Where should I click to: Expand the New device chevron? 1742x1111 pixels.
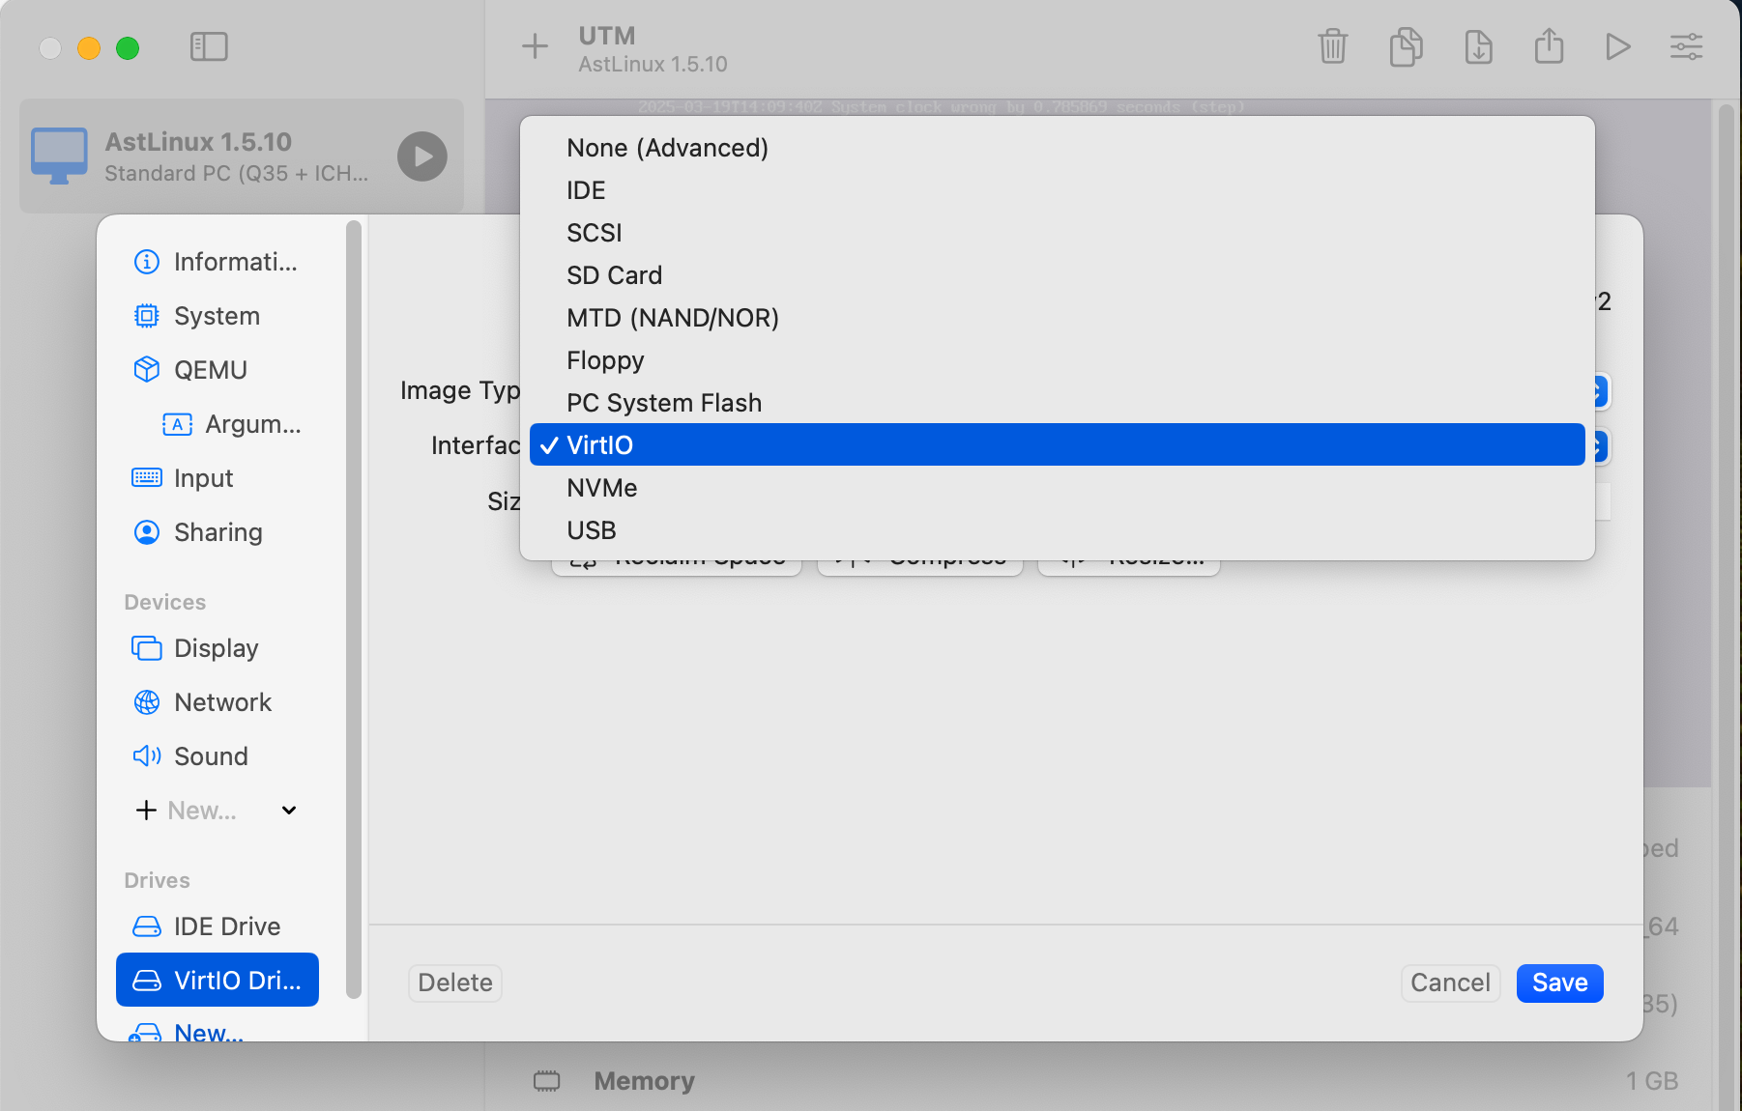289,811
